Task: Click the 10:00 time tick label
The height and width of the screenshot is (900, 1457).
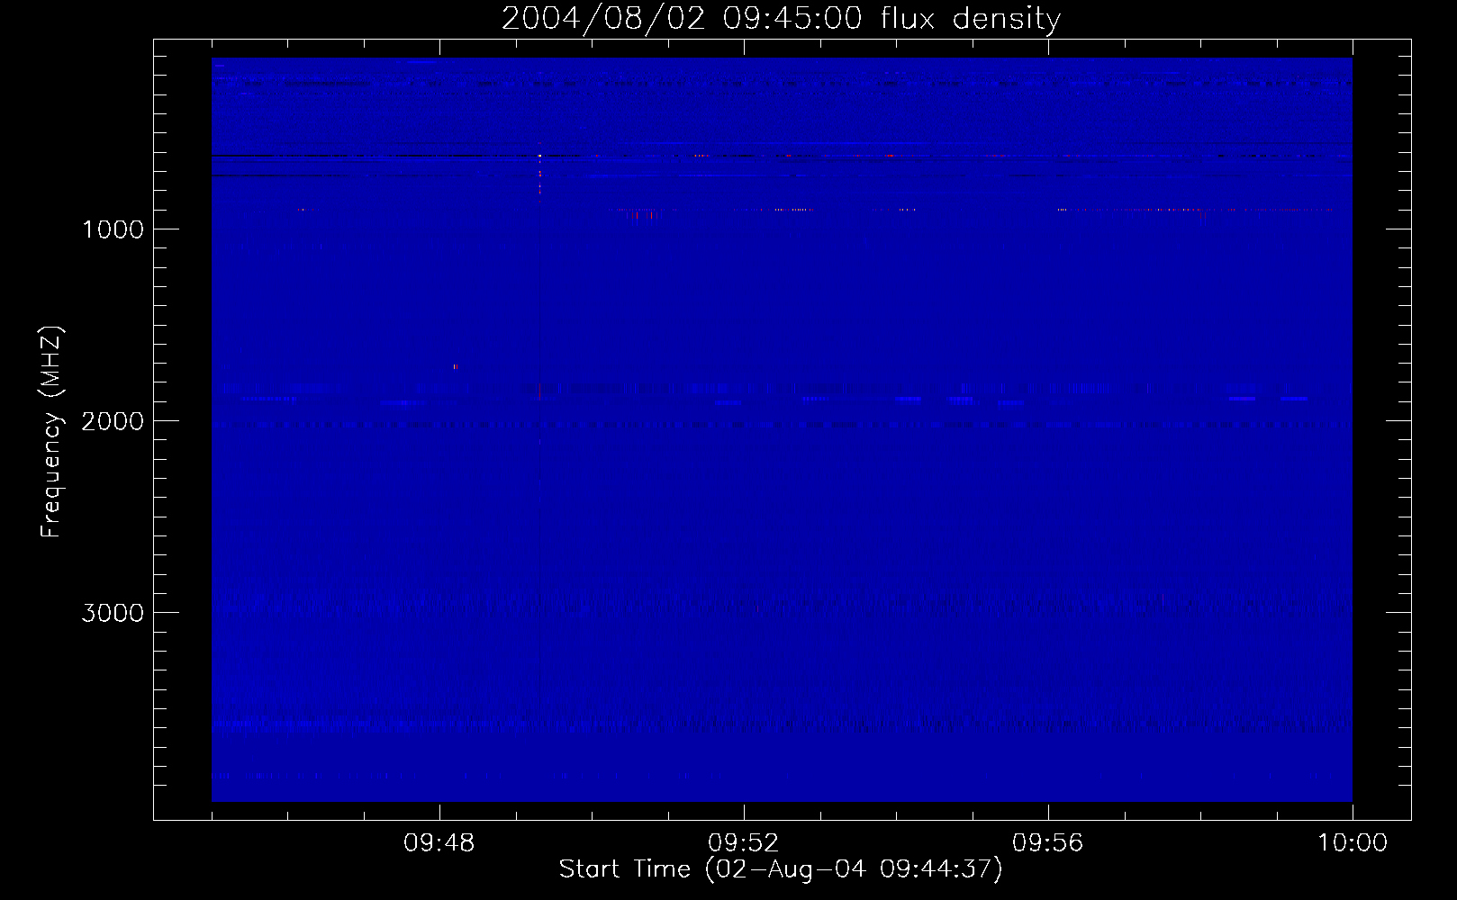Action: coord(1353,843)
